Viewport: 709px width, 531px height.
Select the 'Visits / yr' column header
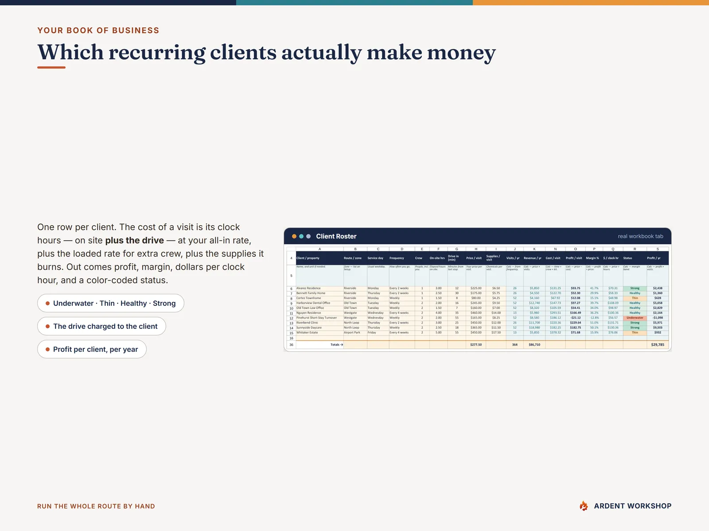pyautogui.click(x=514, y=258)
